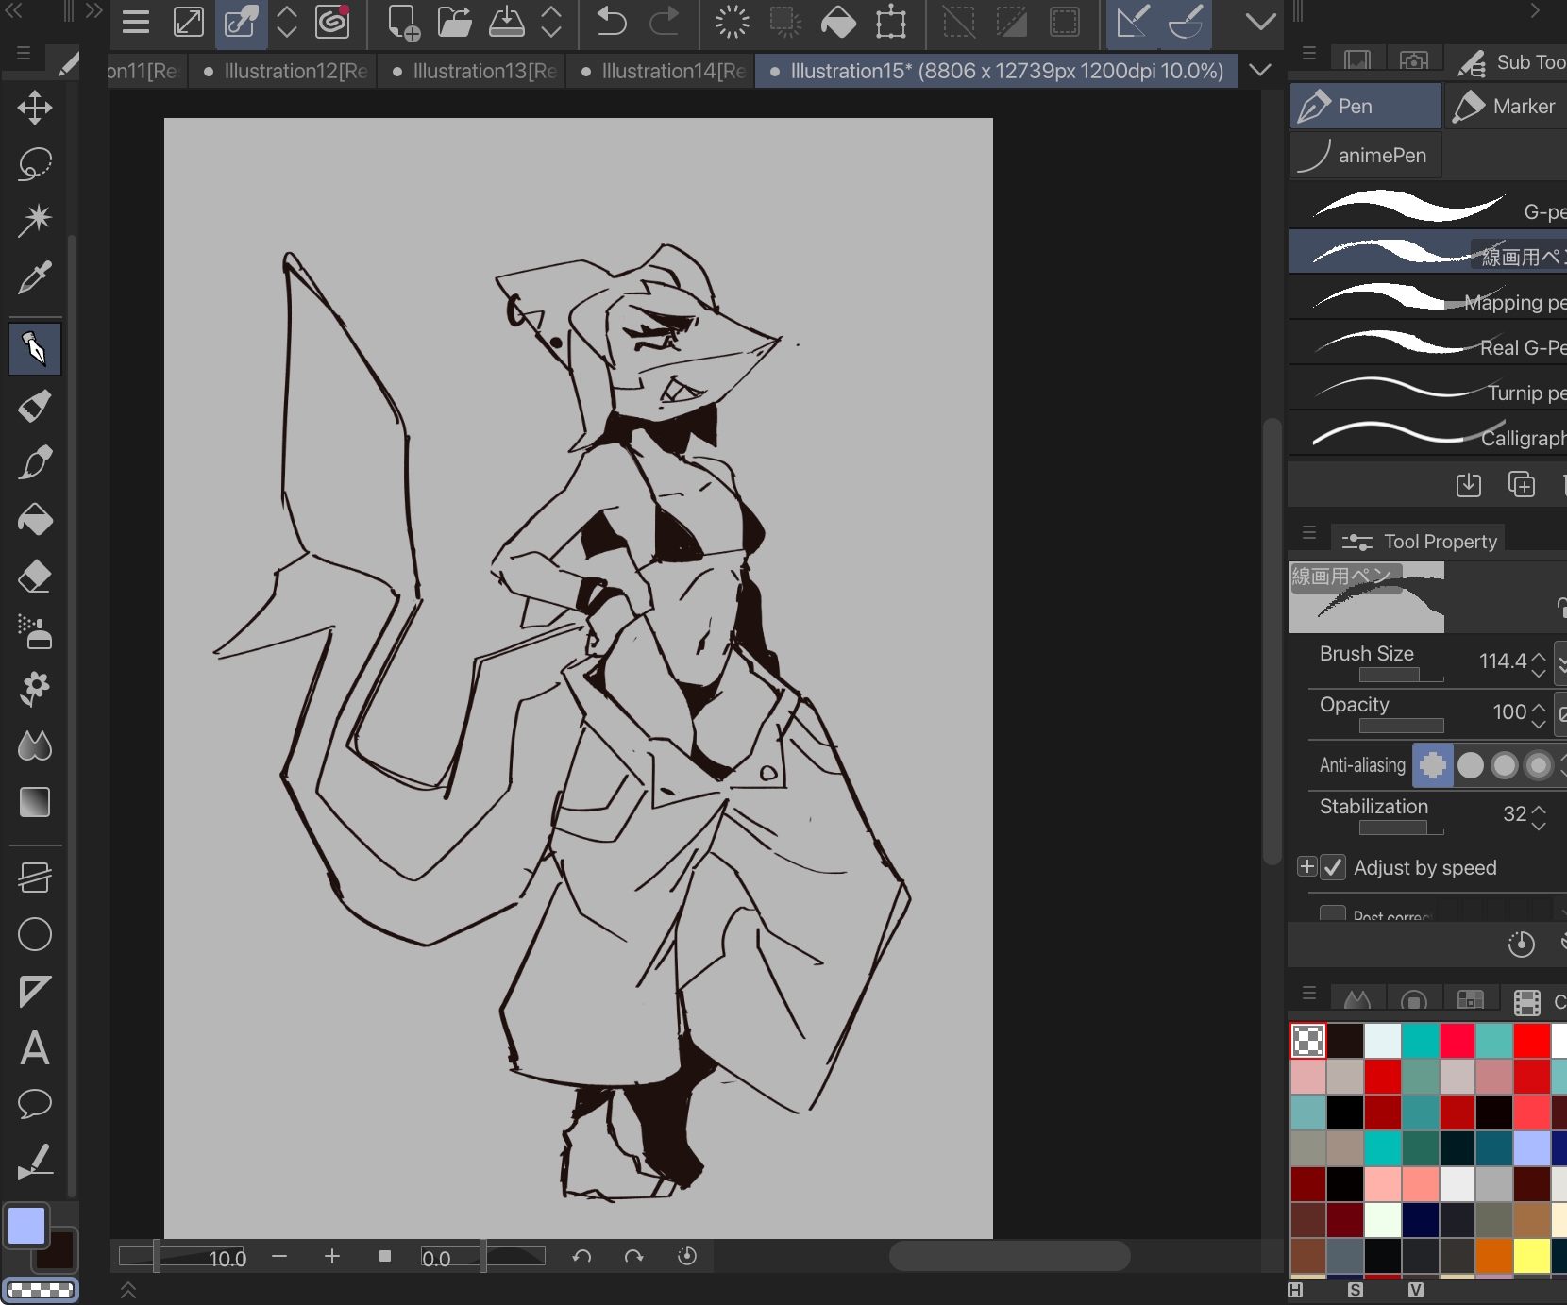Viewport: 1567px width, 1305px height.
Task: Switch to the Marker sub tool group
Action: (x=1507, y=107)
